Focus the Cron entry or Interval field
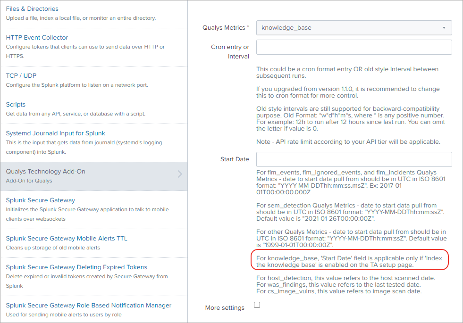 tap(354, 47)
